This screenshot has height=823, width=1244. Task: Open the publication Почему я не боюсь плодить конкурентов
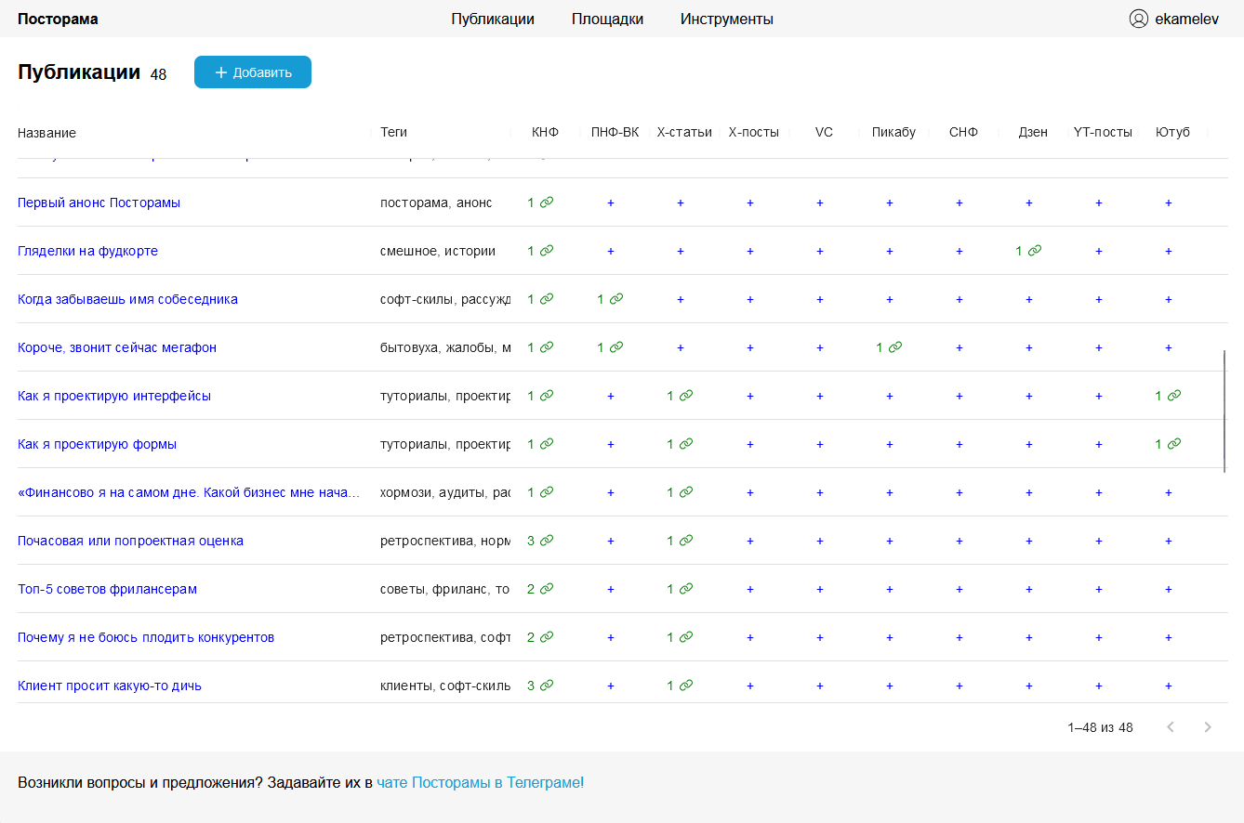coord(146,637)
